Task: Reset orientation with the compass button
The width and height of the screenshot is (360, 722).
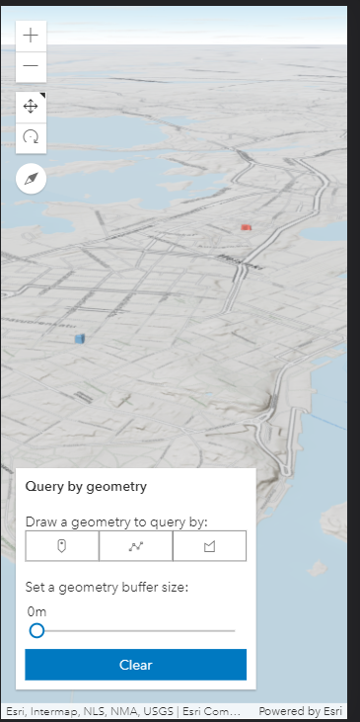Action: coord(31,179)
